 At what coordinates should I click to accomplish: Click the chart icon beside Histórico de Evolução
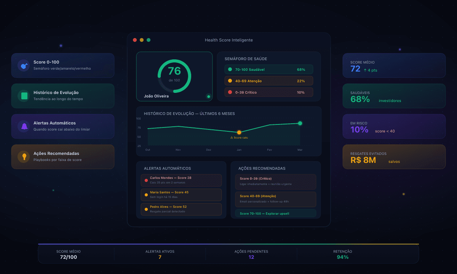tap(24, 96)
